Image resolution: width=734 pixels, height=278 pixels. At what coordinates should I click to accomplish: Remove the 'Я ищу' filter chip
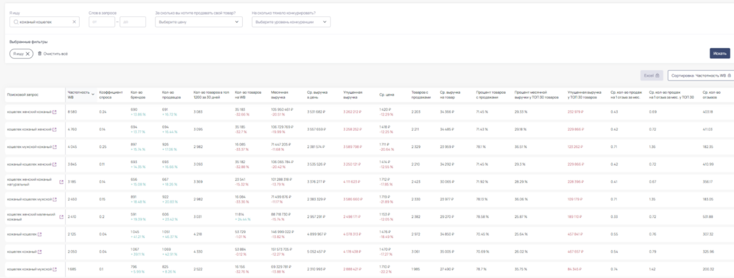click(27, 54)
